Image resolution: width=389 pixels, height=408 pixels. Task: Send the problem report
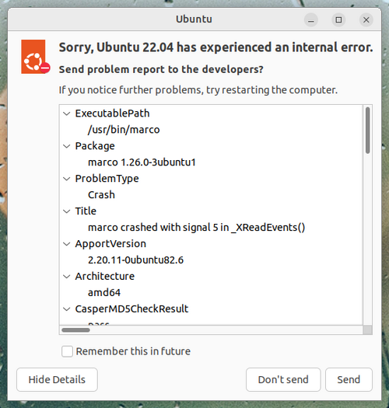click(x=349, y=380)
